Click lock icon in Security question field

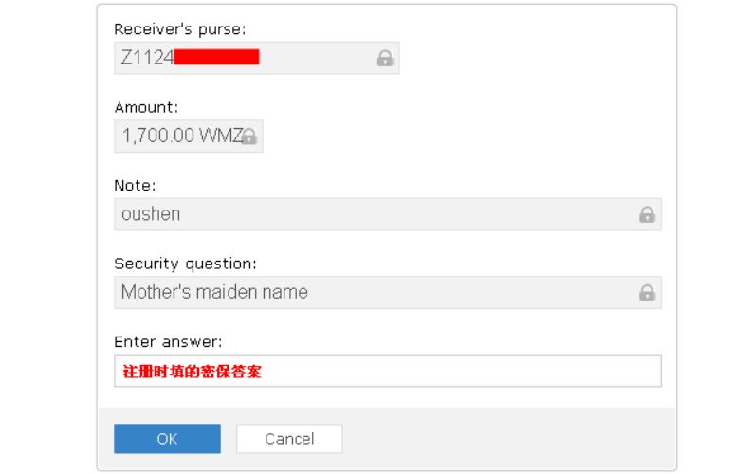(647, 292)
